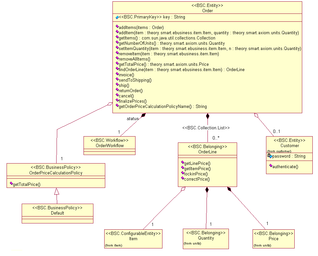Select getTotalPrice() : Price in Order class
The image size is (318, 256).
164,64
